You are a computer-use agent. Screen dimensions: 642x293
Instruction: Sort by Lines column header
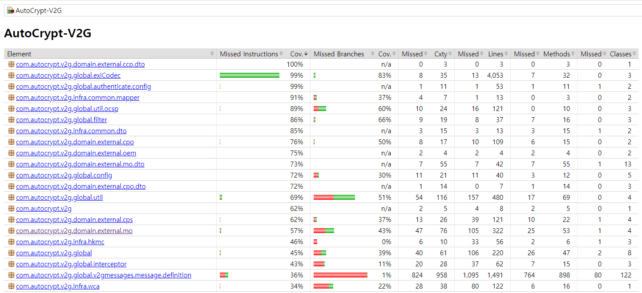click(x=495, y=54)
